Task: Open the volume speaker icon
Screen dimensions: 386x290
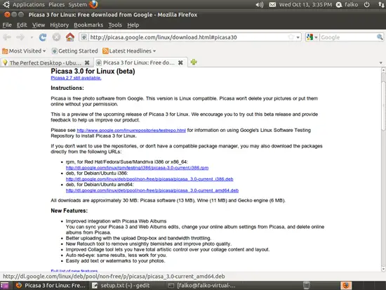Action: (259, 4)
